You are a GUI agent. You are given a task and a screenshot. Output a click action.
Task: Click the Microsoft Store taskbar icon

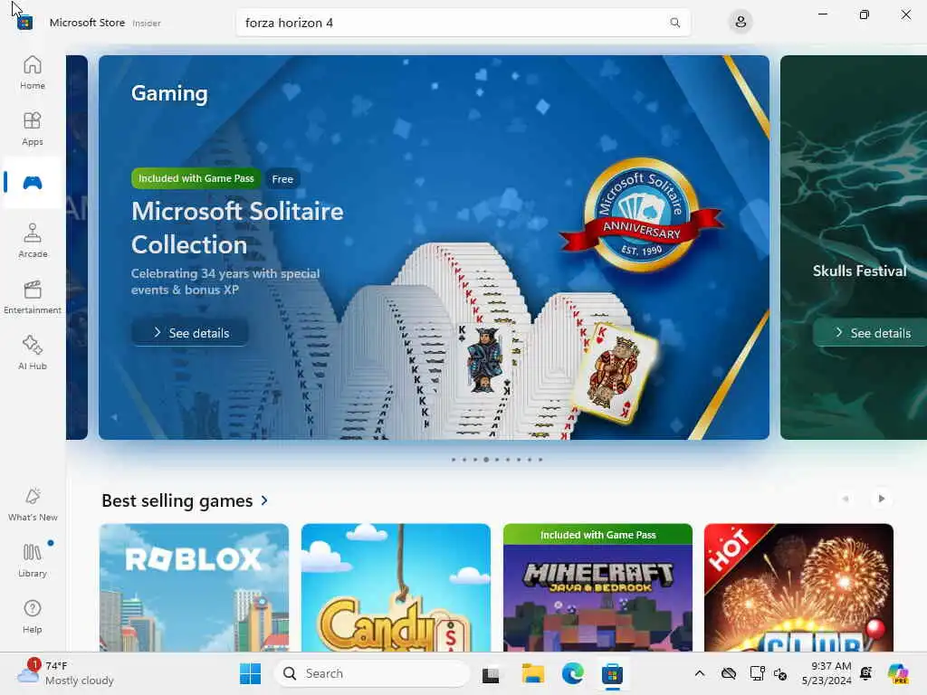click(613, 673)
